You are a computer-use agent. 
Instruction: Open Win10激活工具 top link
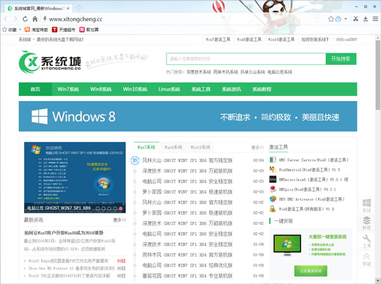281,39
